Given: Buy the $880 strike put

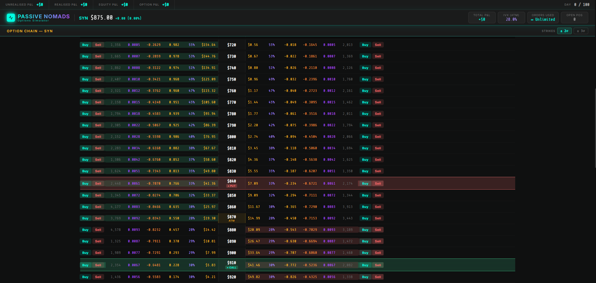Looking at the screenshot, I should 365,230.
